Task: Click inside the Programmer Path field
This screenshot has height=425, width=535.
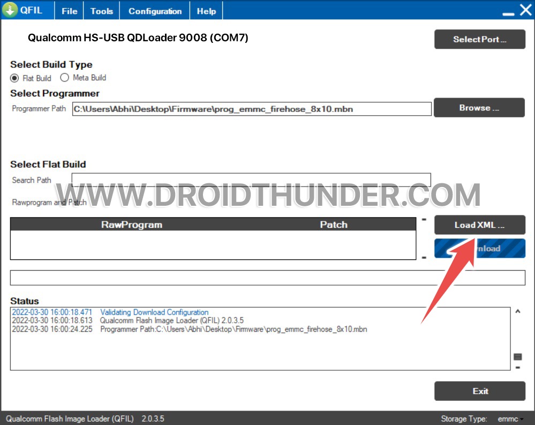Action: point(252,108)
